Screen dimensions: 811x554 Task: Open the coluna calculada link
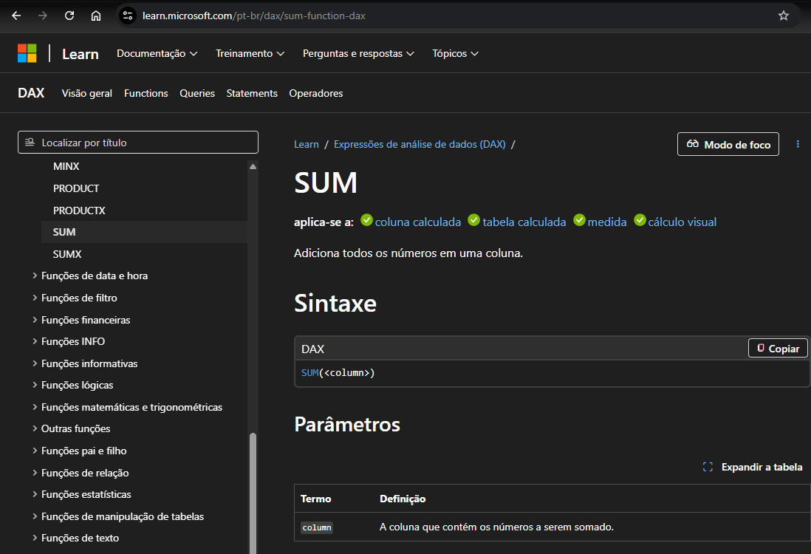point(418,222)
